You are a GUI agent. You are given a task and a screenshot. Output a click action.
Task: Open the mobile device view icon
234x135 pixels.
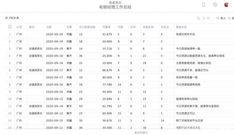tap(204, 4)
